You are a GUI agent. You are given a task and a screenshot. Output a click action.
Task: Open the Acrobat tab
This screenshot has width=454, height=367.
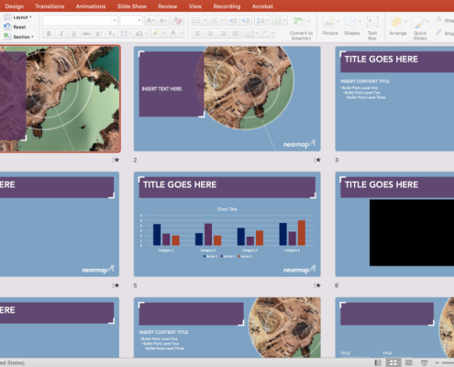coord(262,6)
